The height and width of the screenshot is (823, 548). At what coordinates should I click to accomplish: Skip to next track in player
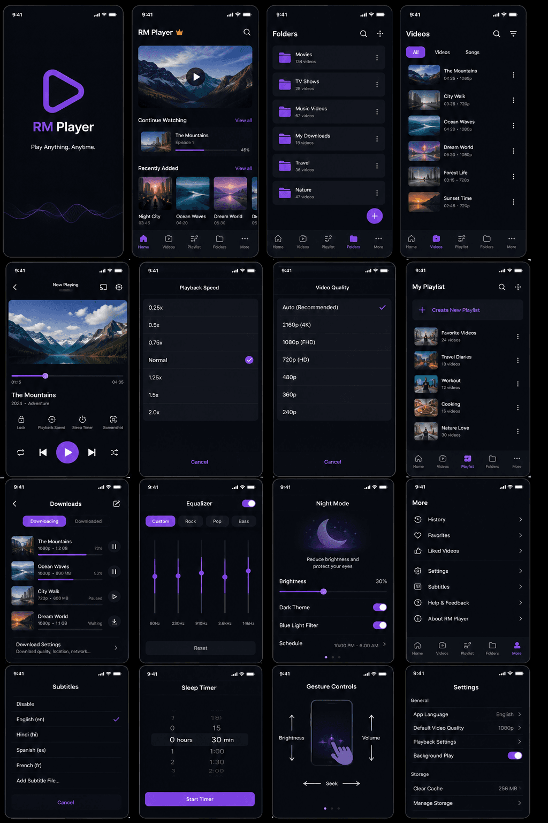point(92,452)
